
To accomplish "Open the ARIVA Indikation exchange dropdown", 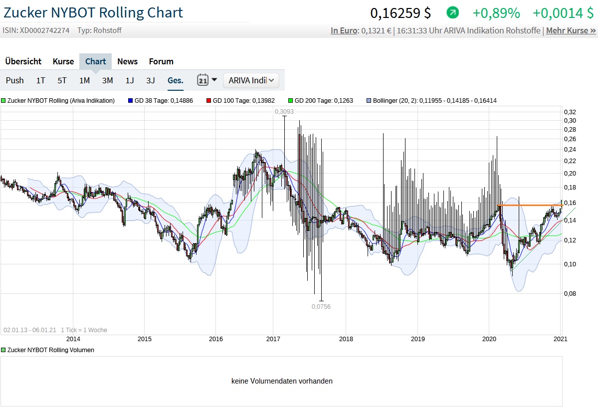I will click(x=251, y=80).
